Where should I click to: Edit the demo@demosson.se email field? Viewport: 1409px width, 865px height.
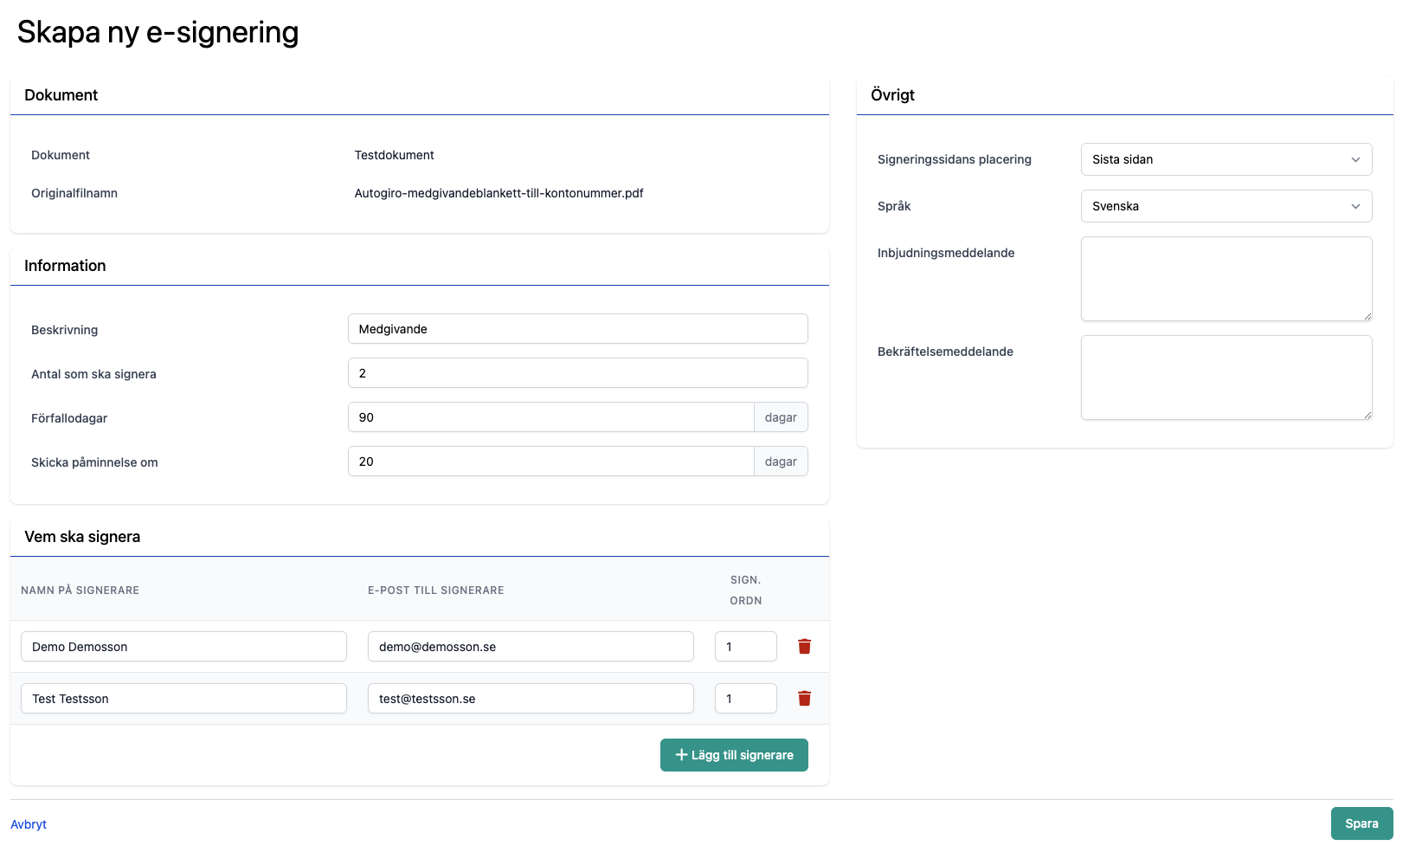coord(530,647)
